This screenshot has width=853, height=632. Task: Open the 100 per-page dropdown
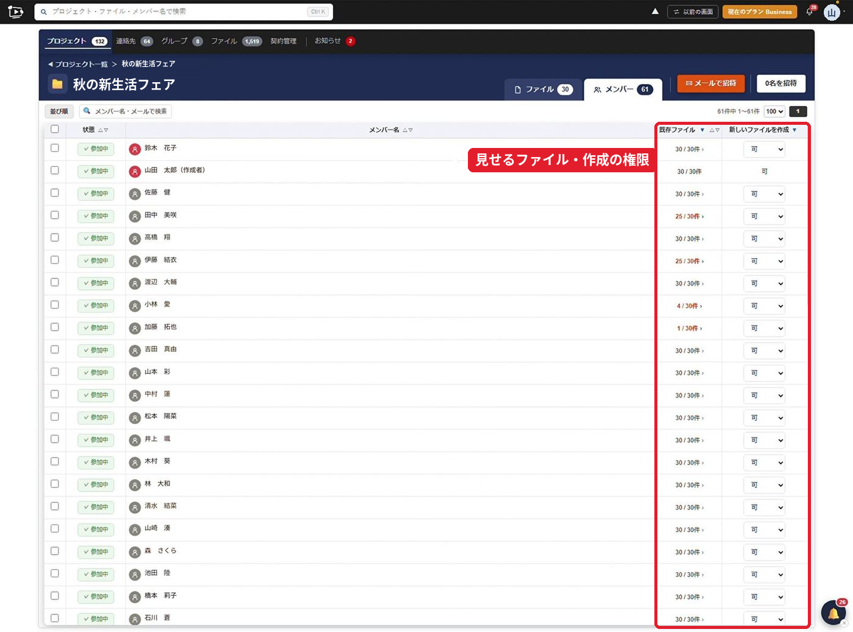click(774, 111)
